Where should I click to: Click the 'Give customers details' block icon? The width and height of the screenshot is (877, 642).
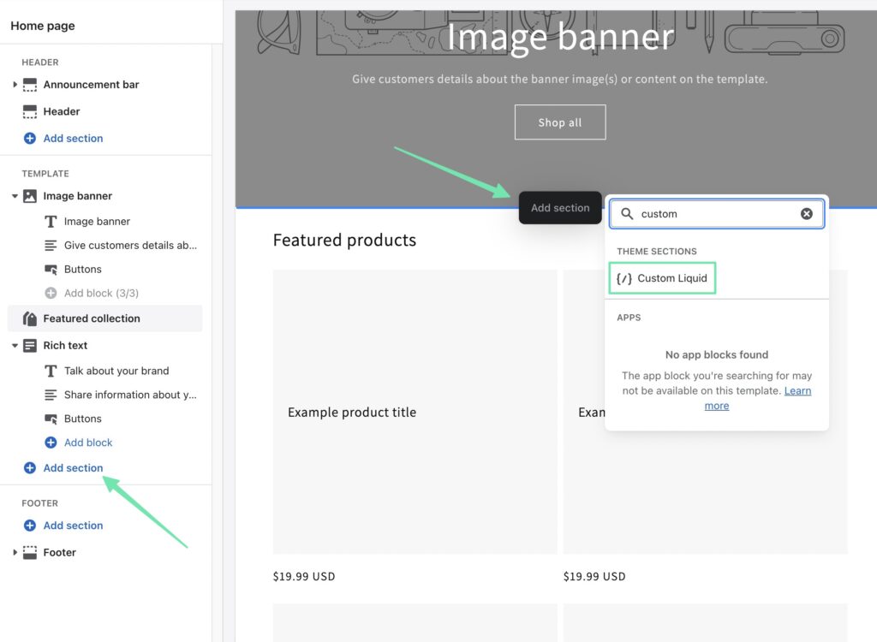(50, 245)
